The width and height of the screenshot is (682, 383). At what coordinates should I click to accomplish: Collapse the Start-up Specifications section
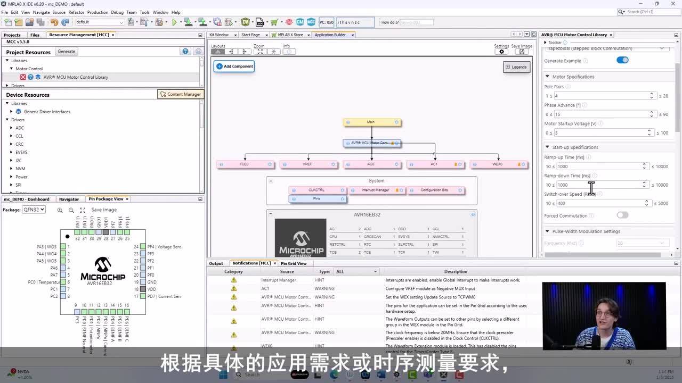(x=547, y=147)
